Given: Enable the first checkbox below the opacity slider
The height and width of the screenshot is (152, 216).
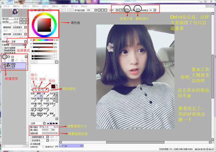Looking at the screenshot, I should (x=3, y=48).
